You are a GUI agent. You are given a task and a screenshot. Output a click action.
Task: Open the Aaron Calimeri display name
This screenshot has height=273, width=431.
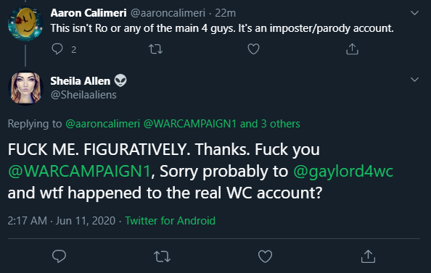click(x=89, y=13)
